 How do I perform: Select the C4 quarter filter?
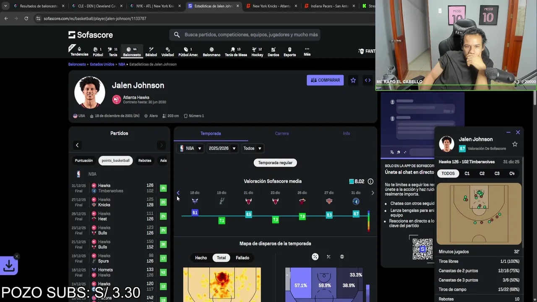point(512,173)
